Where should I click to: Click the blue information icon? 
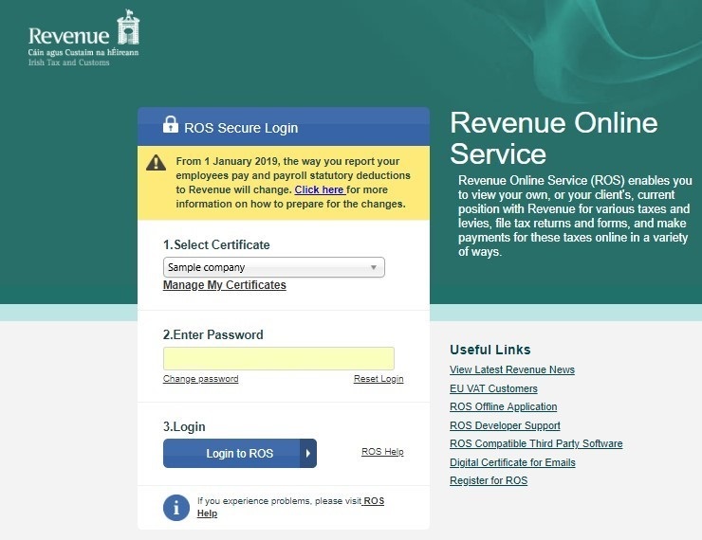point(176,508)
